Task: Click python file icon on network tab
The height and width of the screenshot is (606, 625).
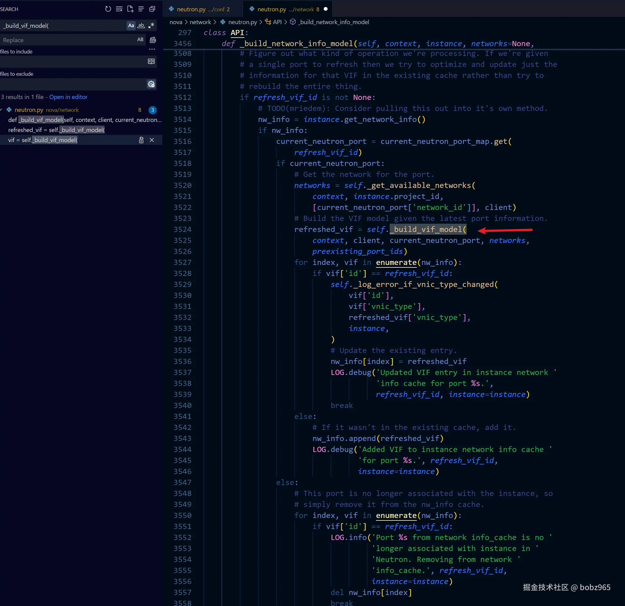Action: click(252, 9)
